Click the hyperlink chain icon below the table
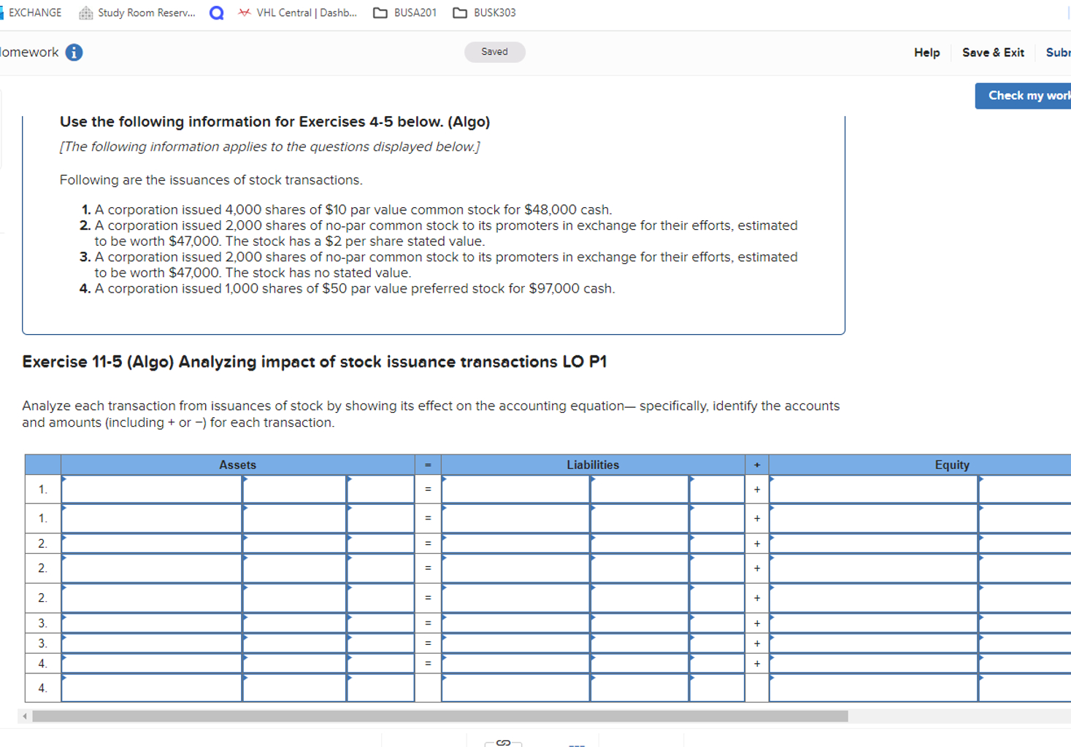 [503, 741]
